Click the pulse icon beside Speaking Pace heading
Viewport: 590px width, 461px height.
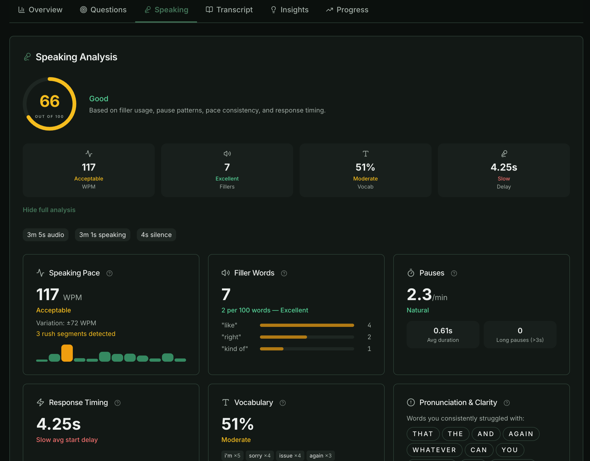click(40, 273)
